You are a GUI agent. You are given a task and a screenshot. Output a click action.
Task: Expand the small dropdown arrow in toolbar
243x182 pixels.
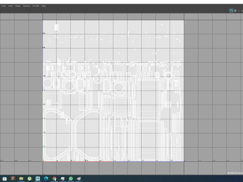tap(238, 11)
